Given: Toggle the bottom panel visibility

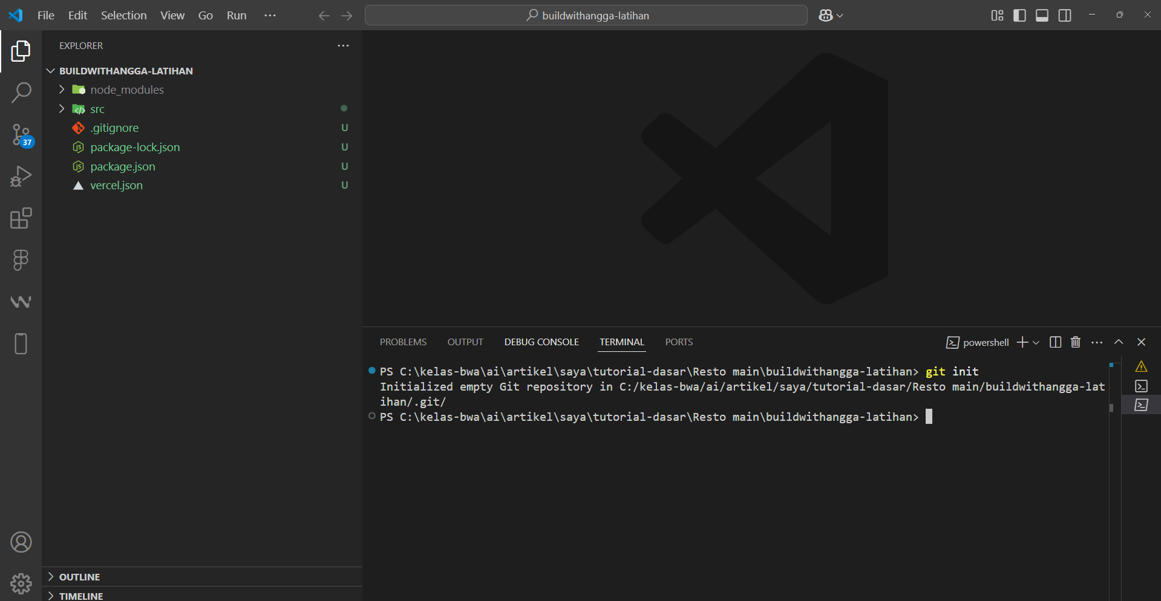Looking at the screenshot, I should [1042, 16].
